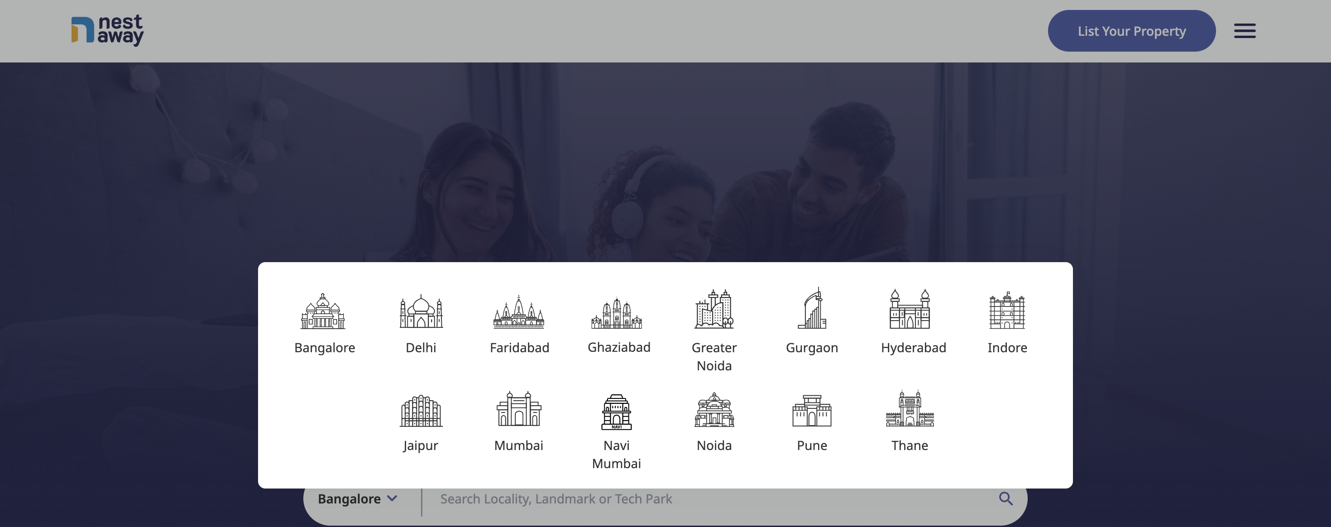Choose the Jaipur Hawa Mahal icon
This screenshot has width=1331, height=527.
pyautogui.click(x=421, y=410)
